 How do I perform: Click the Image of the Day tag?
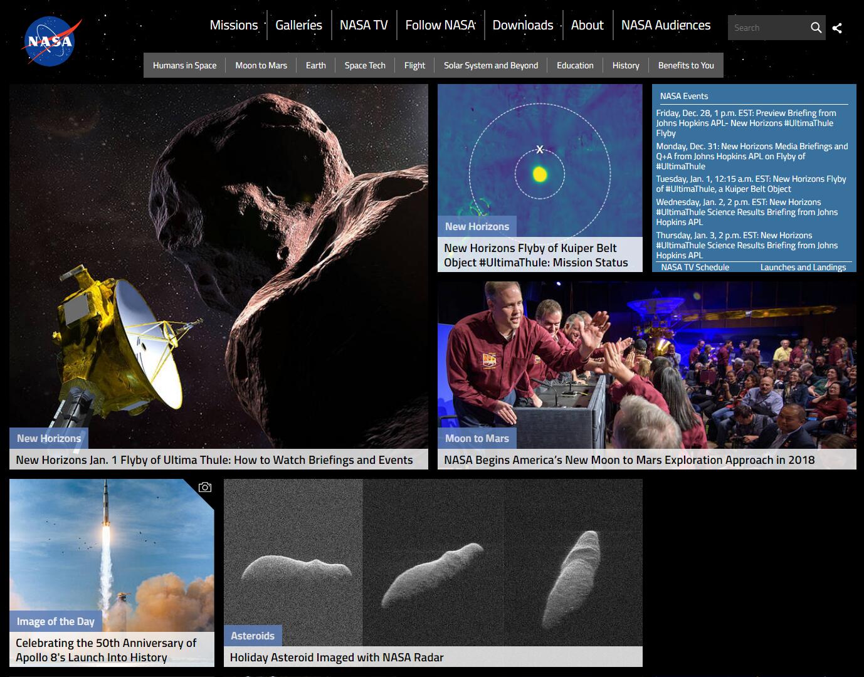coord(56,621)
